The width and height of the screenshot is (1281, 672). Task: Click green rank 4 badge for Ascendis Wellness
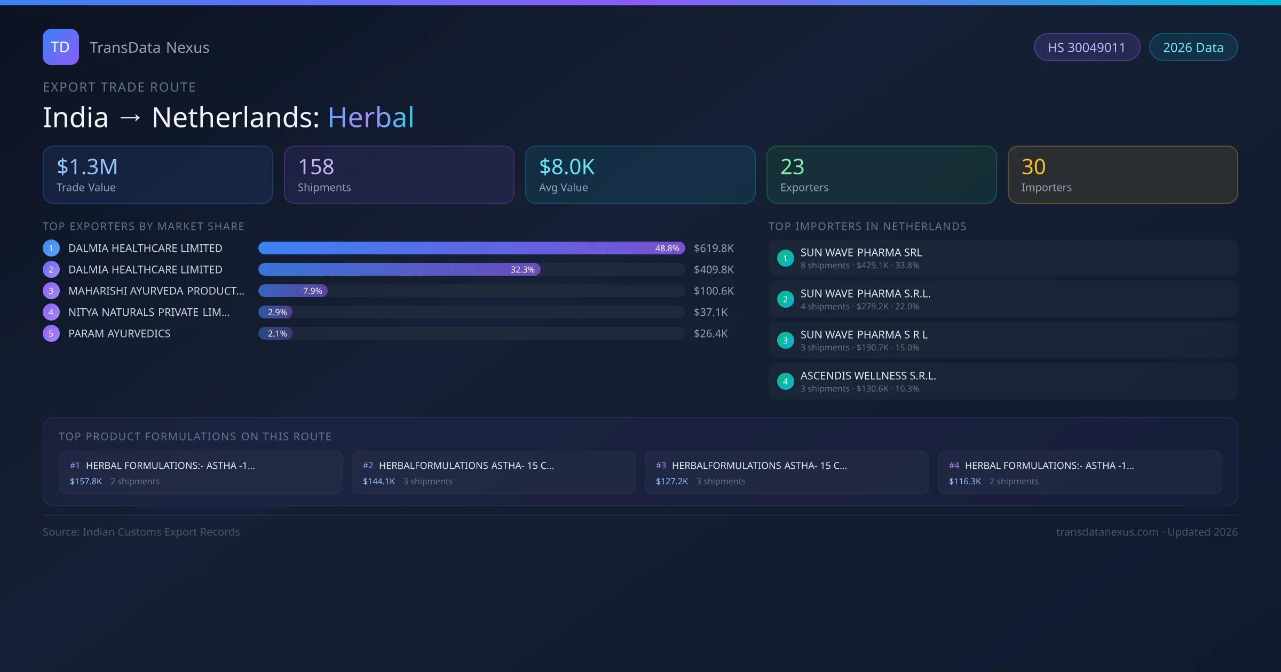tap(785, 381)
